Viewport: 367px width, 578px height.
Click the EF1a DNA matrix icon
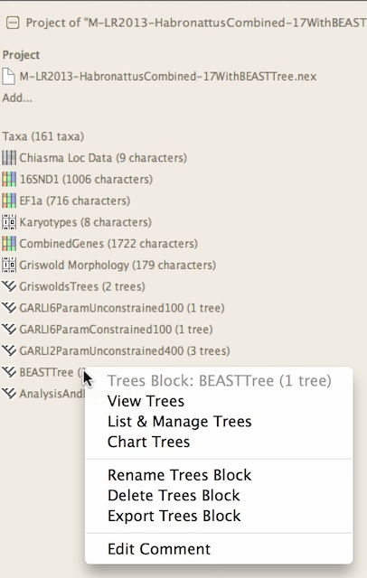pos(9,200)
